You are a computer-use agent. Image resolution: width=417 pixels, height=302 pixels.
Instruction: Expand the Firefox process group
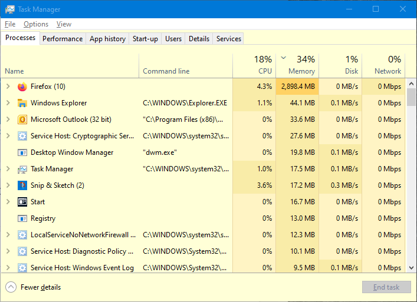click(8, 87)
